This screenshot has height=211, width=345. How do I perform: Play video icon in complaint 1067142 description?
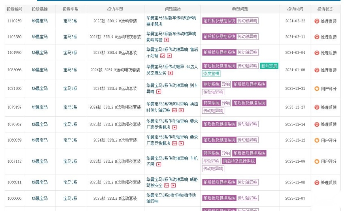click(x=159, y=164)
